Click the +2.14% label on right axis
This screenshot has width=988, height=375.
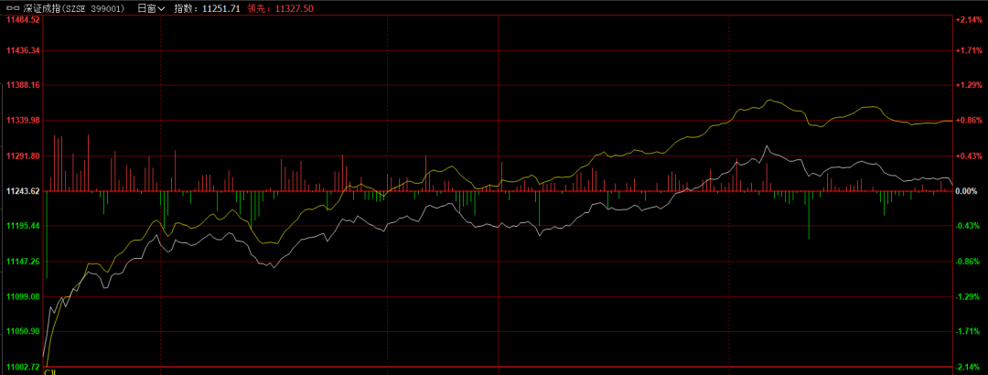coord(969,19)
